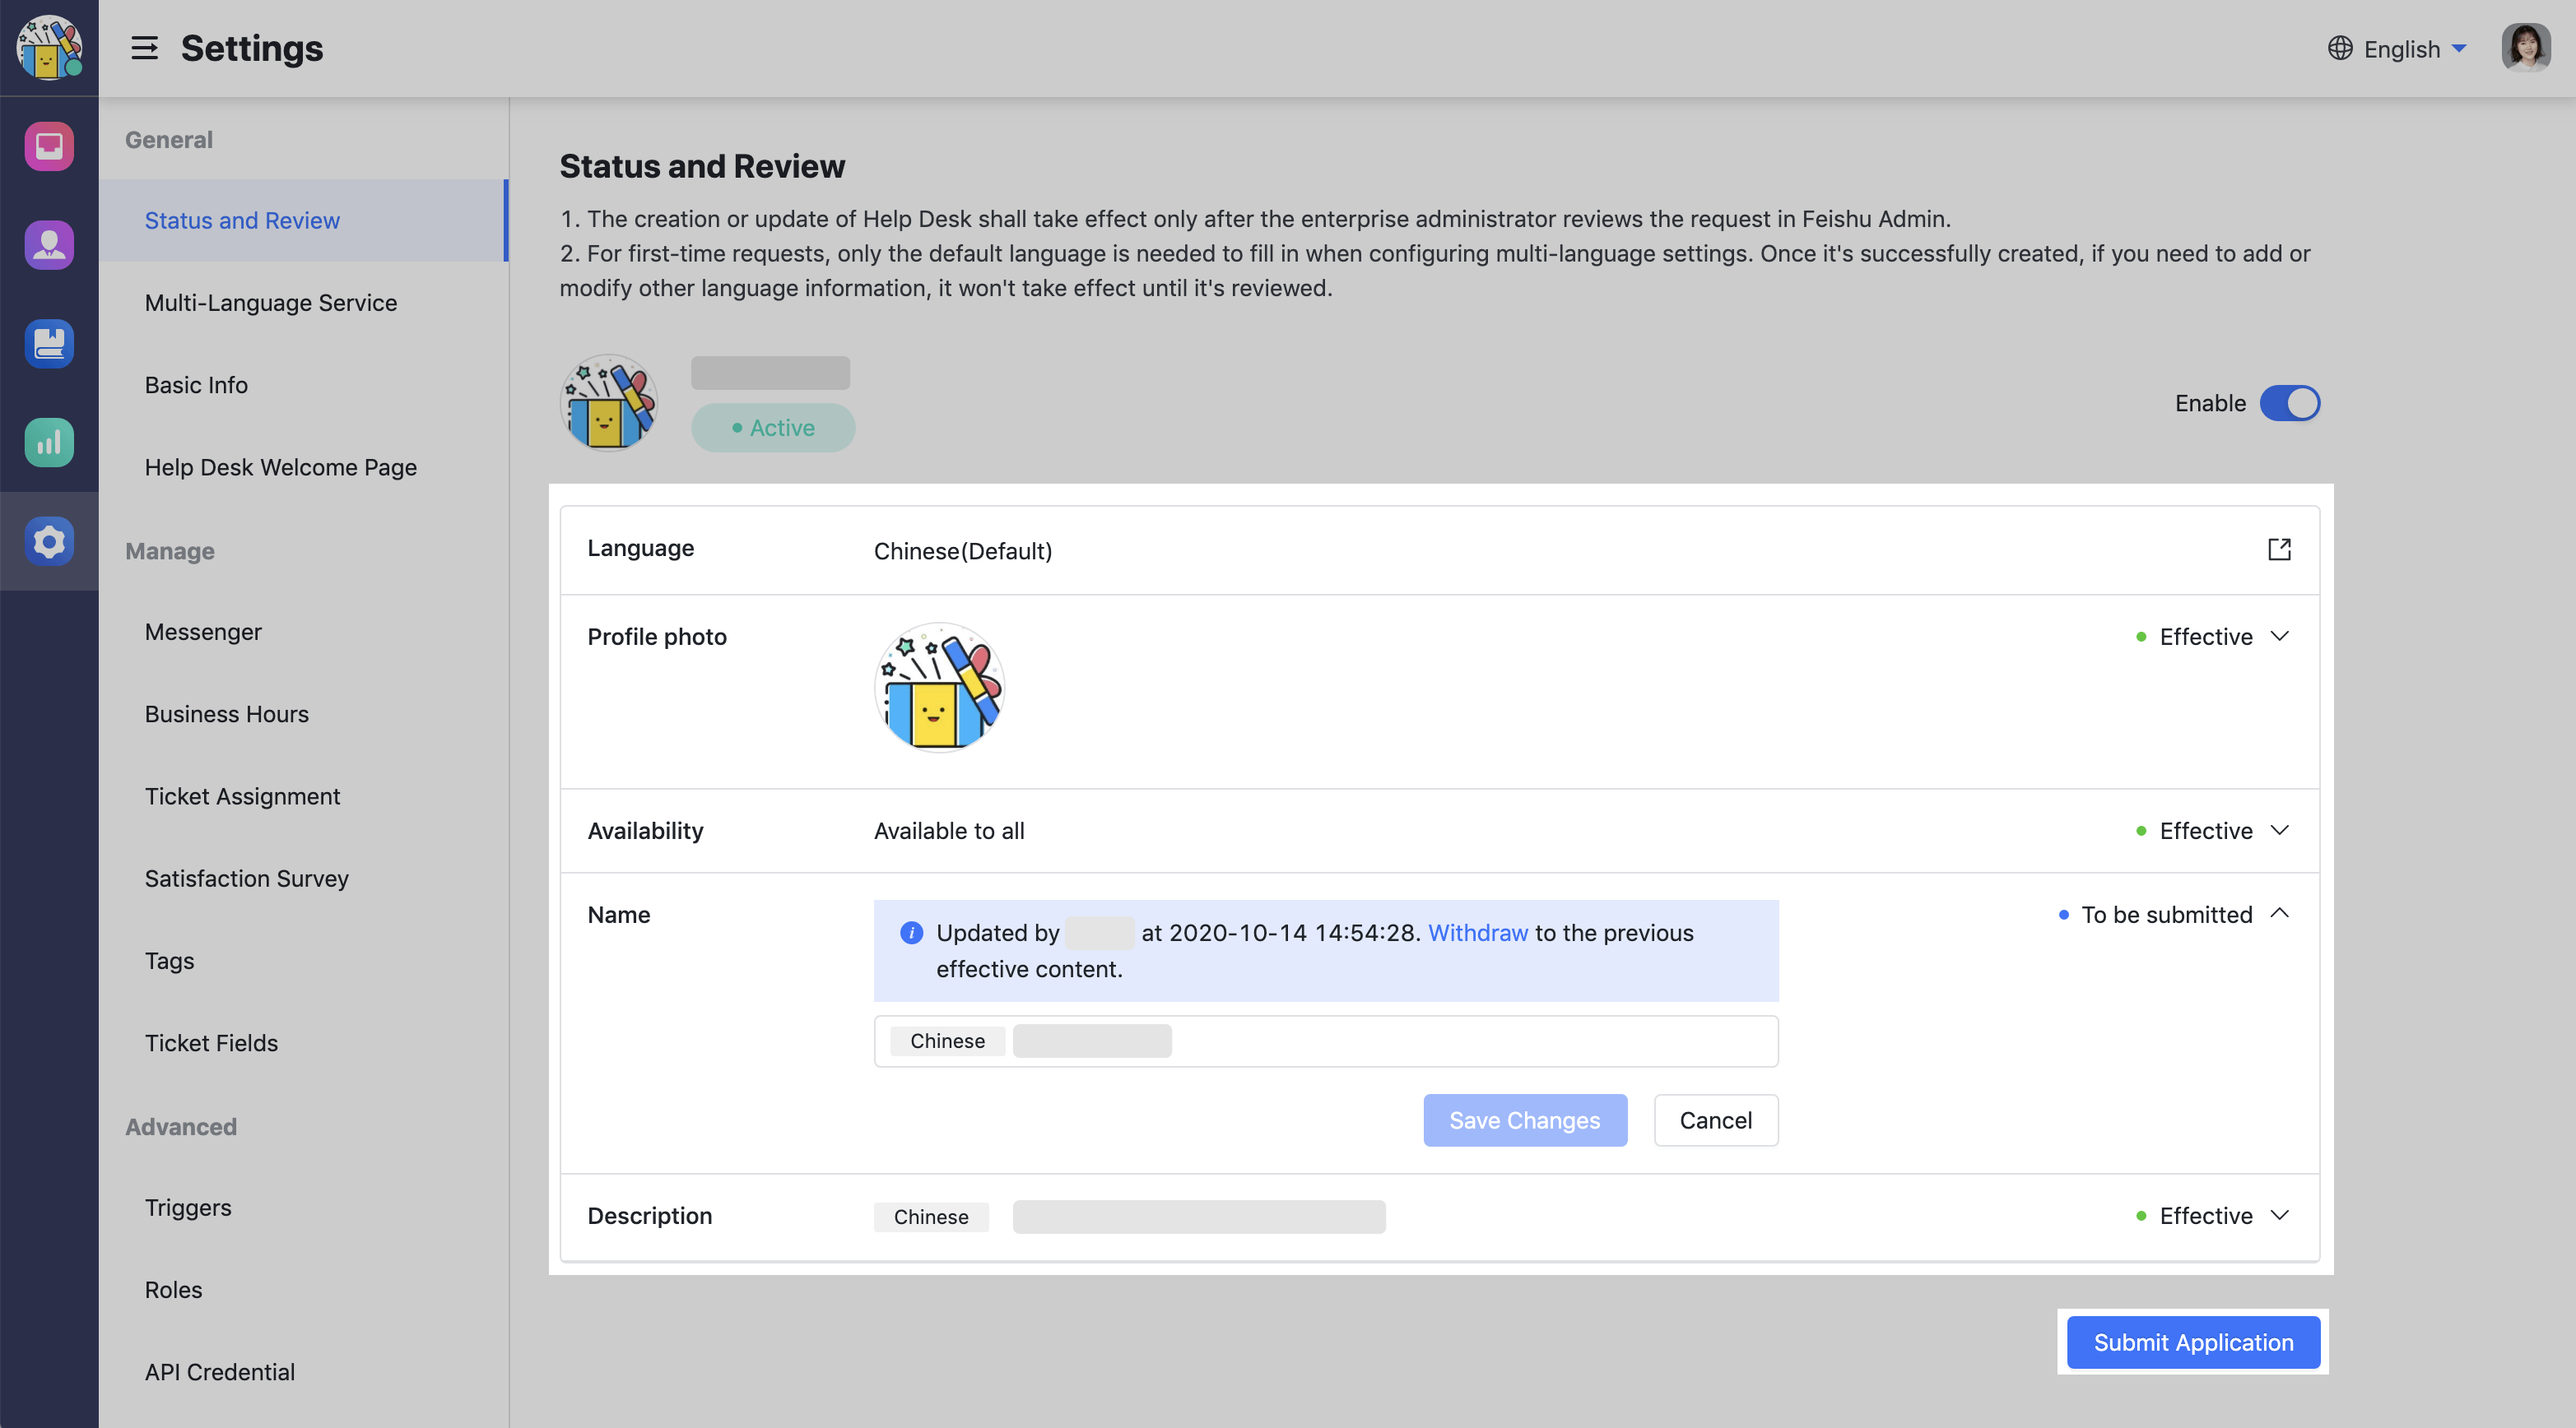Open Language settings in a new window
This screenshot has height=1428, width=2576.
pos(2280,549)
